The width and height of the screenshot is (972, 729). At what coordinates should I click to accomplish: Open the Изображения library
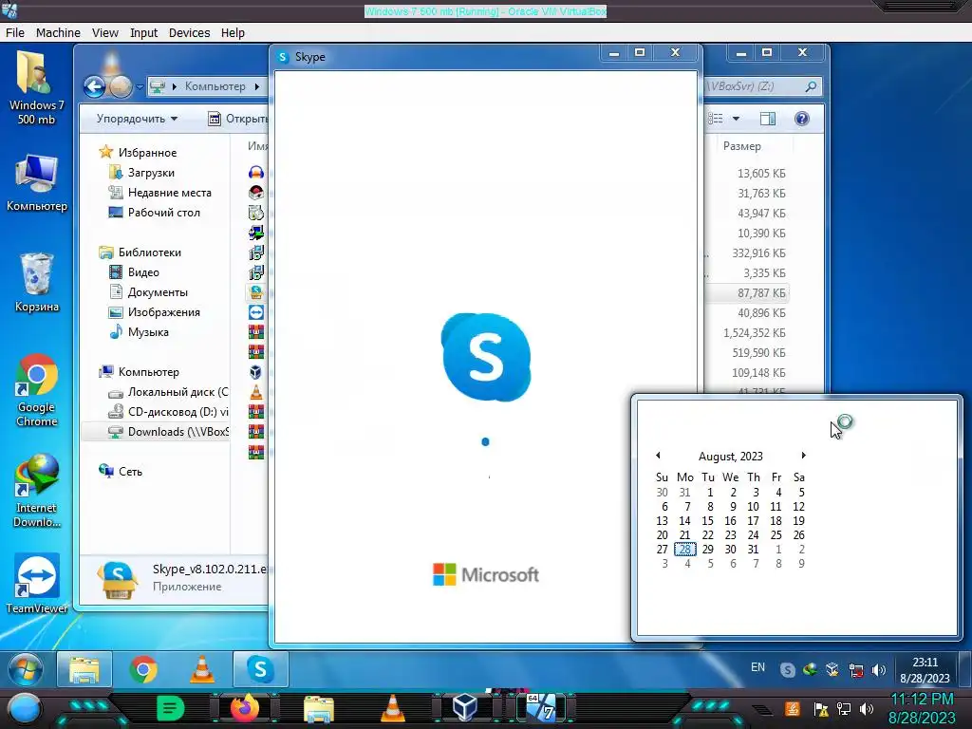[x=163, y=311]
